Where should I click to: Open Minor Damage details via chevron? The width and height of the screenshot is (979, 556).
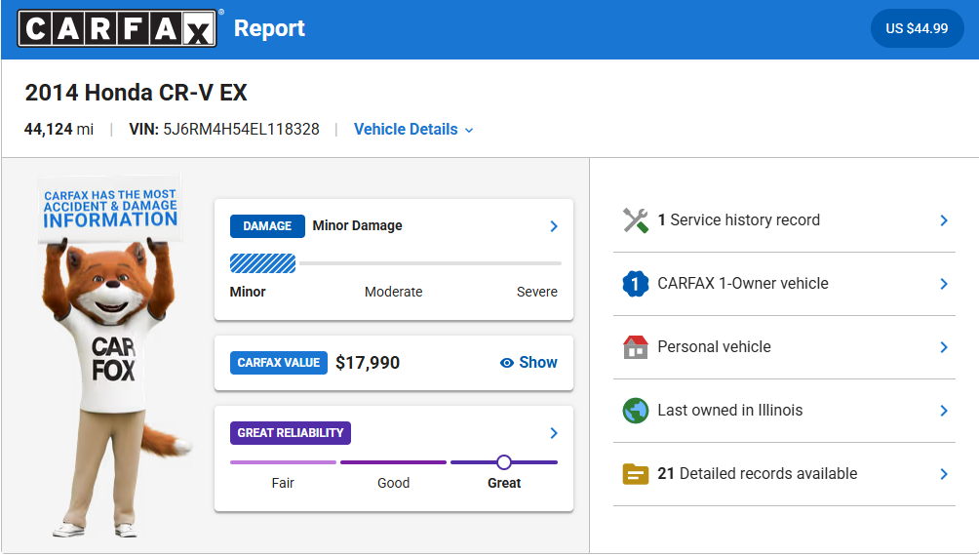click(554, 226)
